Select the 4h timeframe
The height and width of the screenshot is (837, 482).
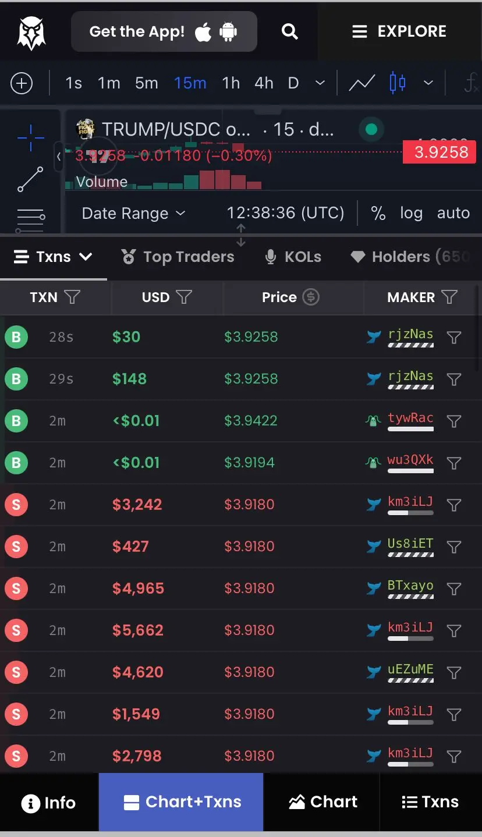pos(264,83)
